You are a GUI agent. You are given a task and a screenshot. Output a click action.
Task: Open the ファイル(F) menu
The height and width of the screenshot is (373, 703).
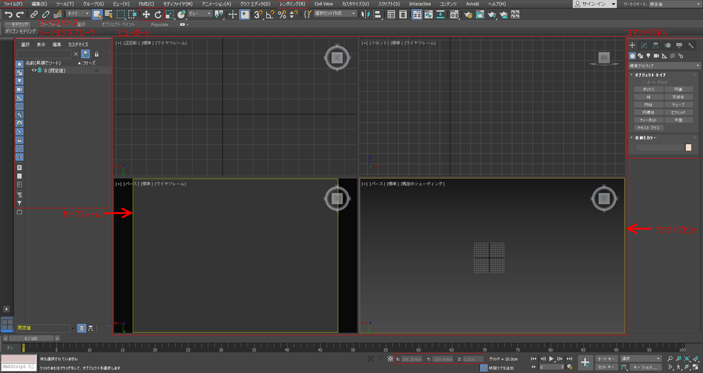point(13,3)
